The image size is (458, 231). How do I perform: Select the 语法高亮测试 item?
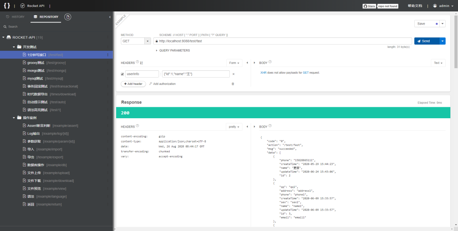point(56,110)
